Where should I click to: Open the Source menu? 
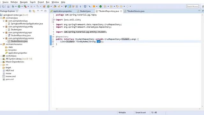coord(5,2)
